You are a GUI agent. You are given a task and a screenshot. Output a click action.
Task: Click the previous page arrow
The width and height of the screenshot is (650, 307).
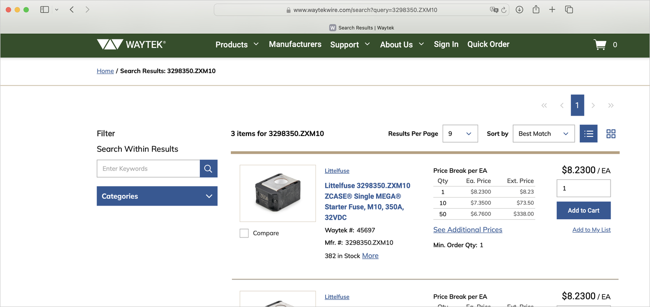[561, 105]
